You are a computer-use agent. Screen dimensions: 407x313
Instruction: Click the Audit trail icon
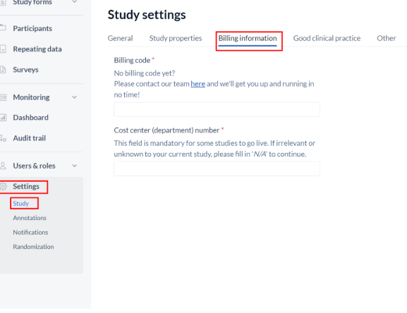click(3, 138)
